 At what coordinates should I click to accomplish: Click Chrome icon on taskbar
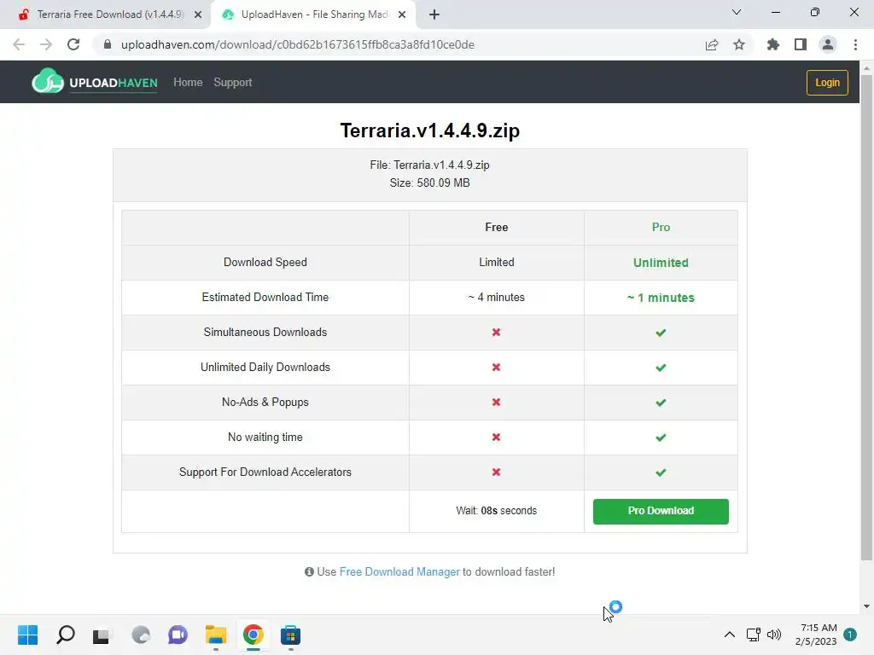[253, 635]
